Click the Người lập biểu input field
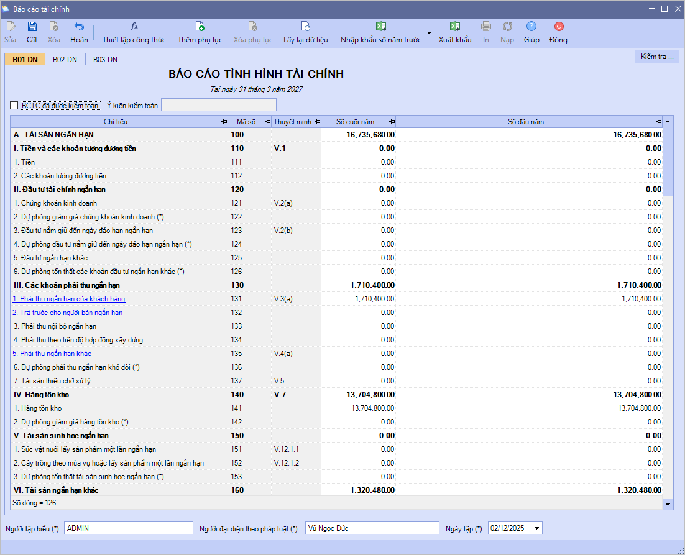 [x=128, y=528]
